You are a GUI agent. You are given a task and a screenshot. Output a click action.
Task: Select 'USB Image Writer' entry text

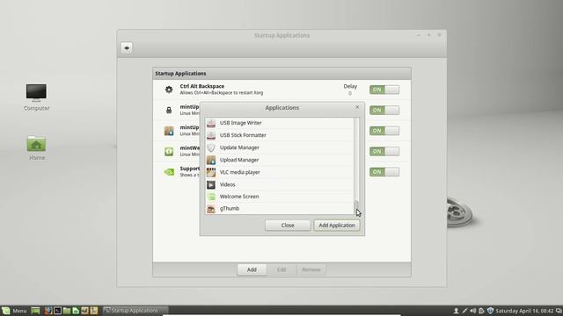coord(240,123)
